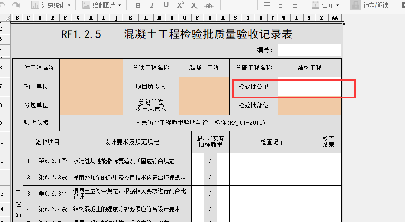Apply subscript formatting

click(195, 6)
